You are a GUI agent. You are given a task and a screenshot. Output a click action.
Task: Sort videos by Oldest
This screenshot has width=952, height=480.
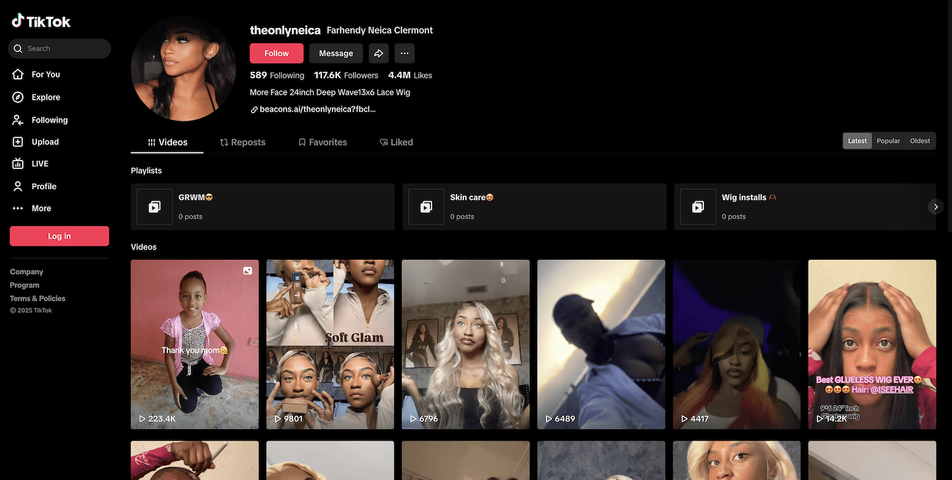click(x=920, y=141)
